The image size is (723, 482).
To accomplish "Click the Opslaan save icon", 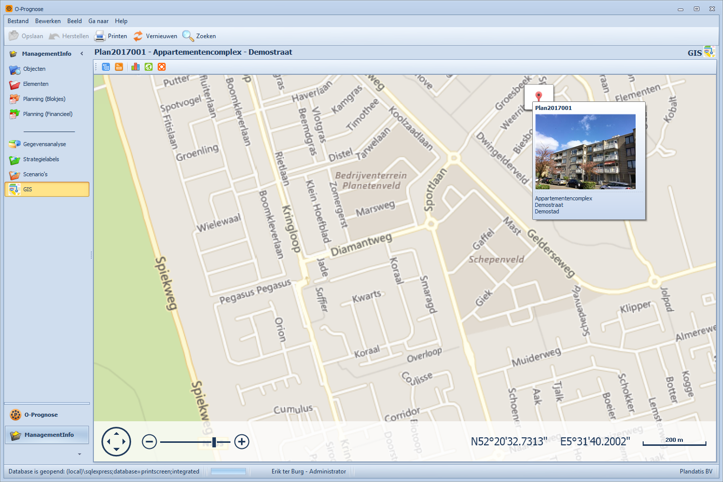I will coord(14,36).
